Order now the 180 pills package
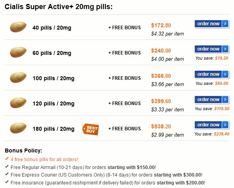 click(x=212, y=125)
